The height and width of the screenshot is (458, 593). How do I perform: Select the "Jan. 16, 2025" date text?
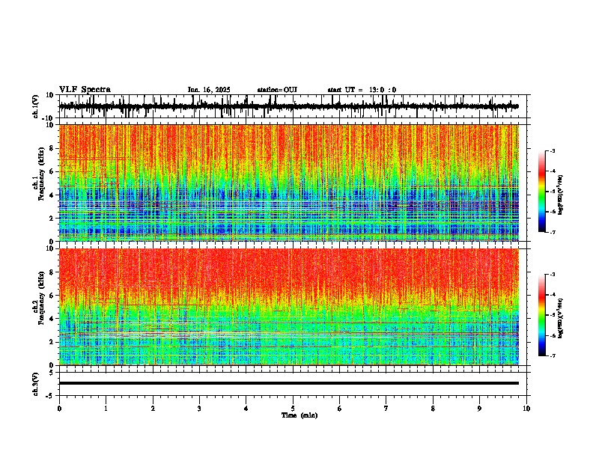pos(209,90)
